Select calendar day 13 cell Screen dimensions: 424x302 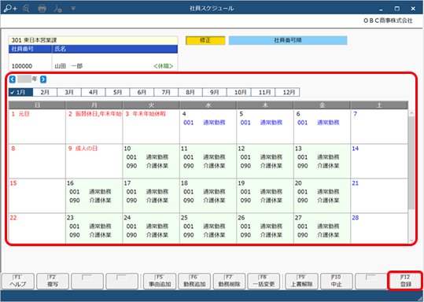coord(322,161)
